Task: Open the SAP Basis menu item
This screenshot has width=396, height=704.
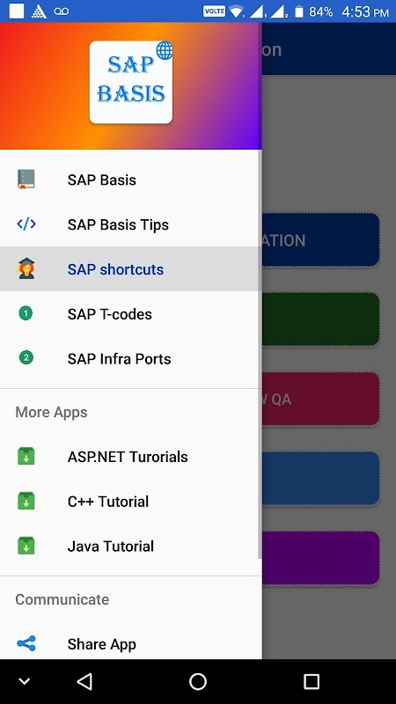Action: [130, 180]
